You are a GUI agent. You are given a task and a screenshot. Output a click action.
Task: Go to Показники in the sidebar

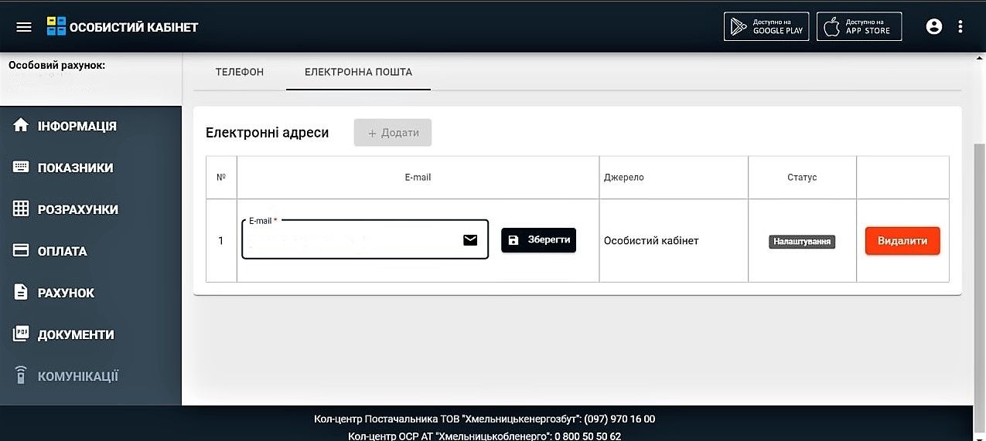point(75,168)
